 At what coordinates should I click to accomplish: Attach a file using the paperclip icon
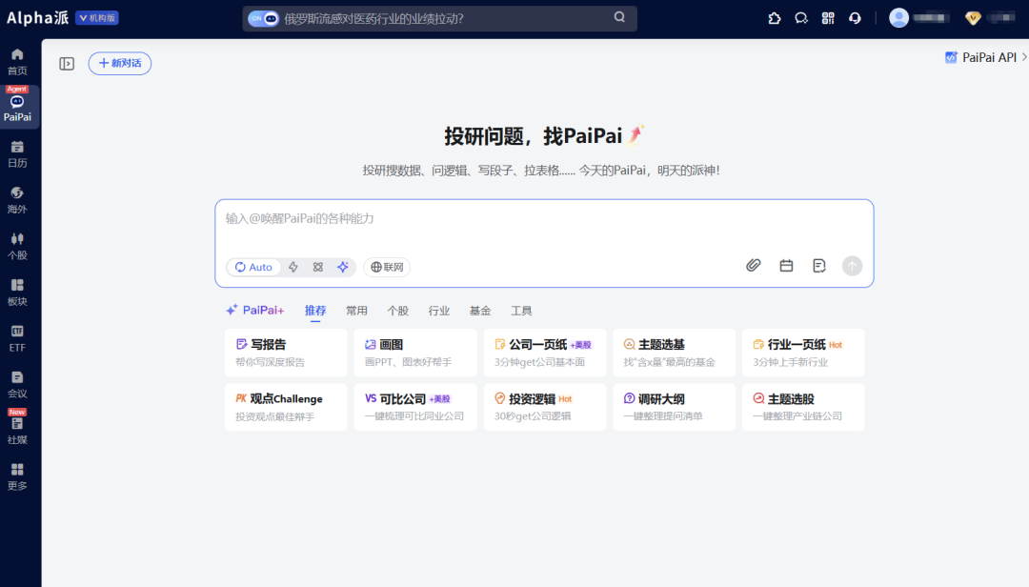753,266
